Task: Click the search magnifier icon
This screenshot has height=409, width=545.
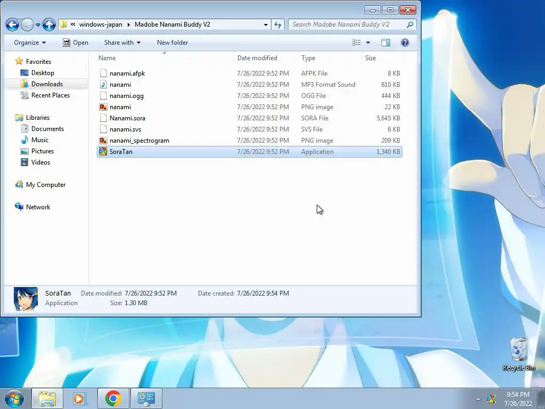Action: click(x=410, y=24)
